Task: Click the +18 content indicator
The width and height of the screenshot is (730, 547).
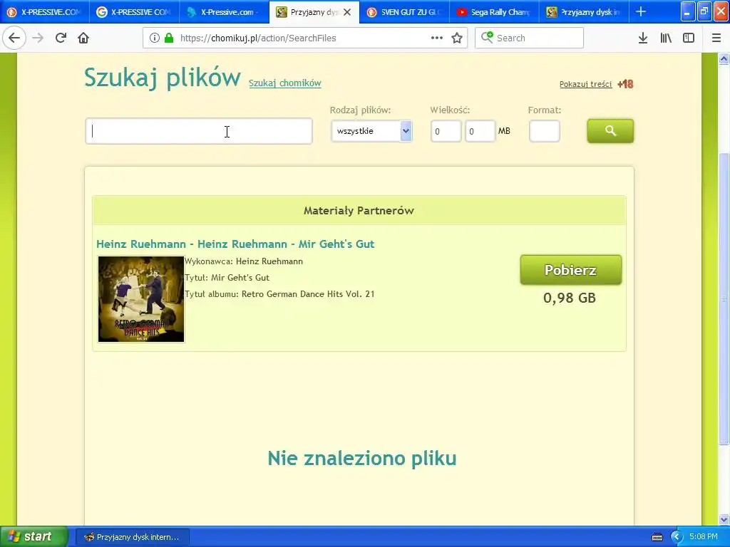Action: click(x=625, y=84)
